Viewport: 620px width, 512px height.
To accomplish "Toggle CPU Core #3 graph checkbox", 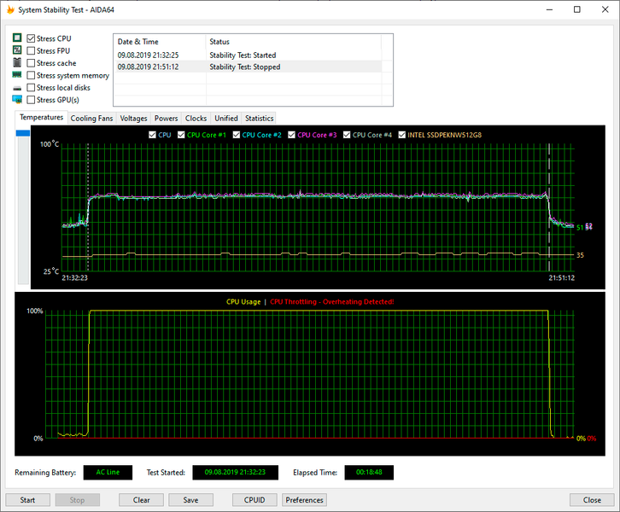I will pos(291,135).
